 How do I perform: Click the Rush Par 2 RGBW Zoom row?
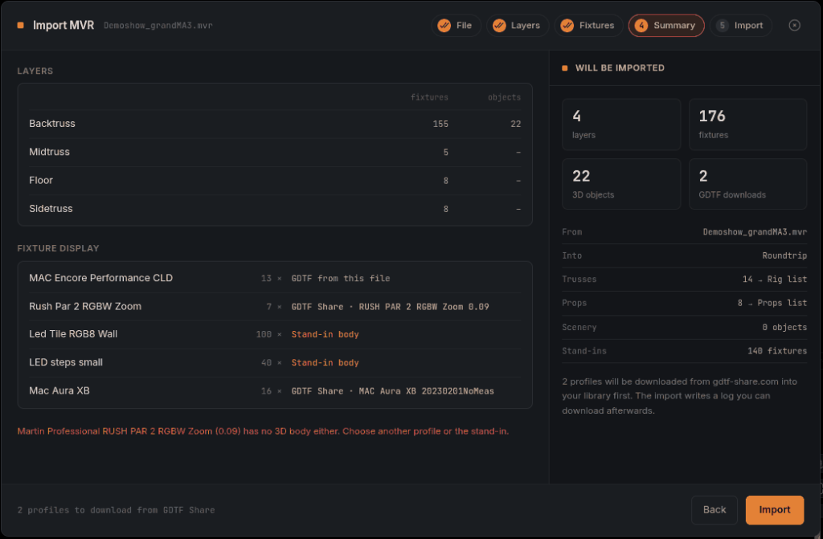(275, 307)
